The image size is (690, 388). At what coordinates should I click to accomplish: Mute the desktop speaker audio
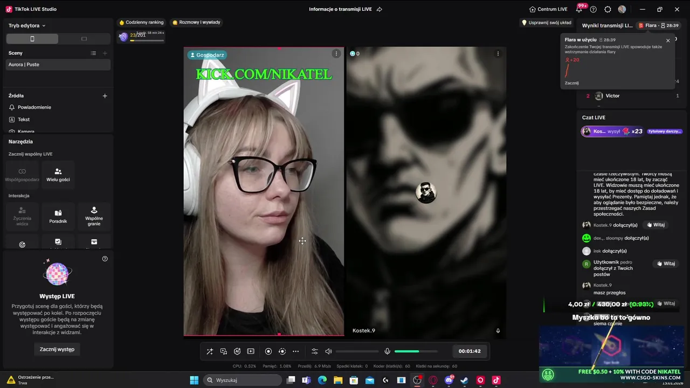[328, 351]
